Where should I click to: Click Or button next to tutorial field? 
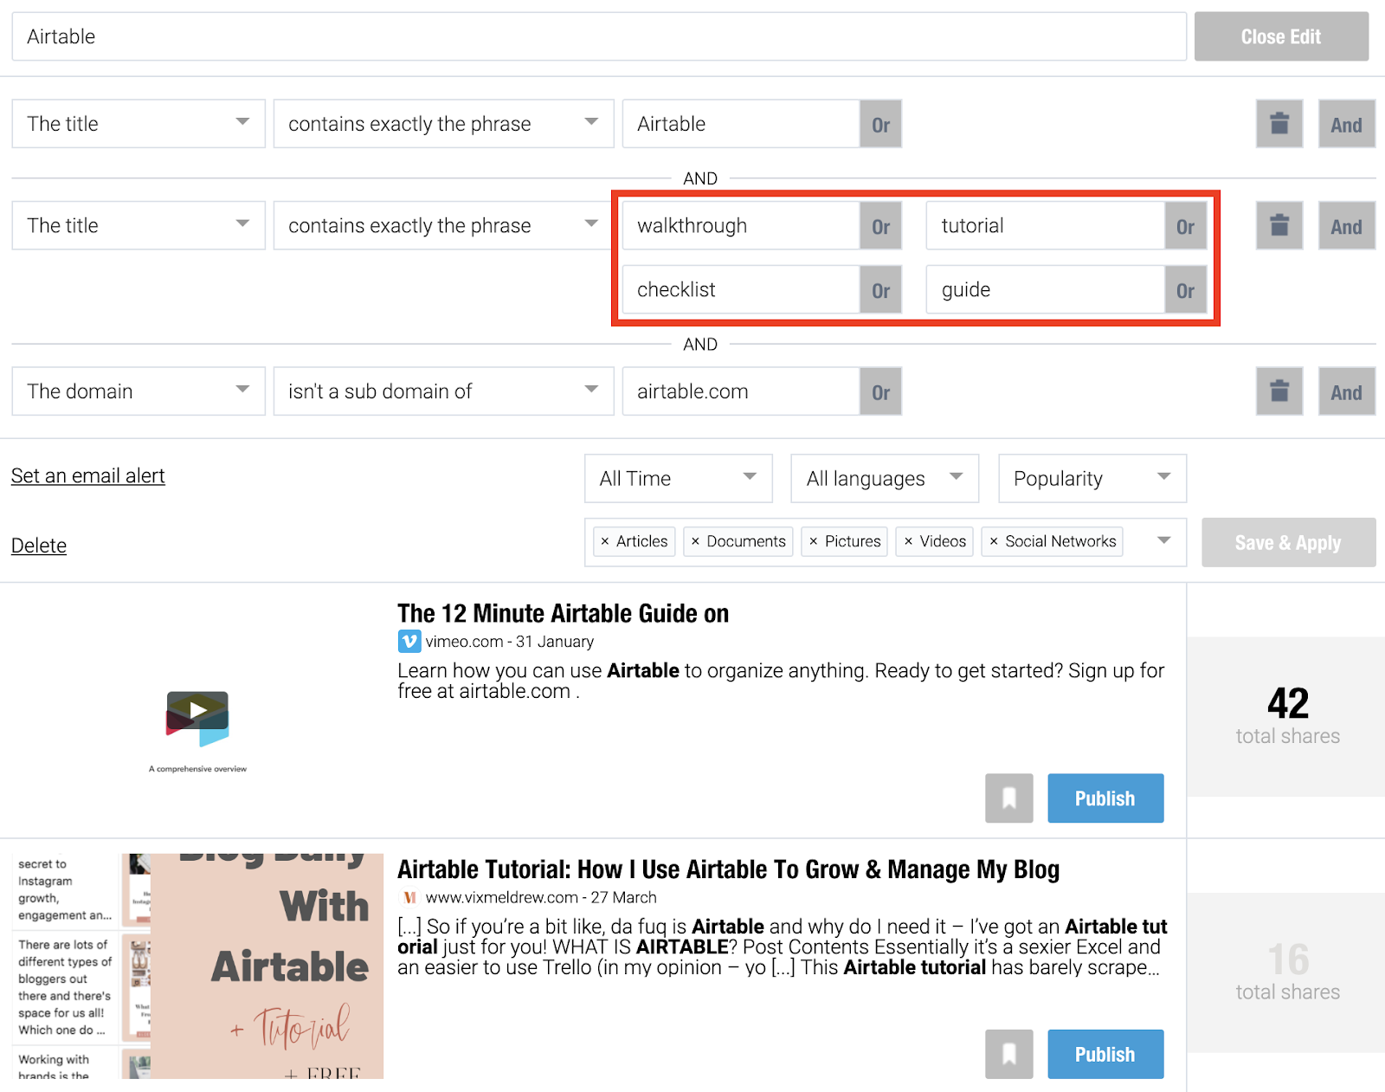pyautogui.click(x=1185, y=226)
